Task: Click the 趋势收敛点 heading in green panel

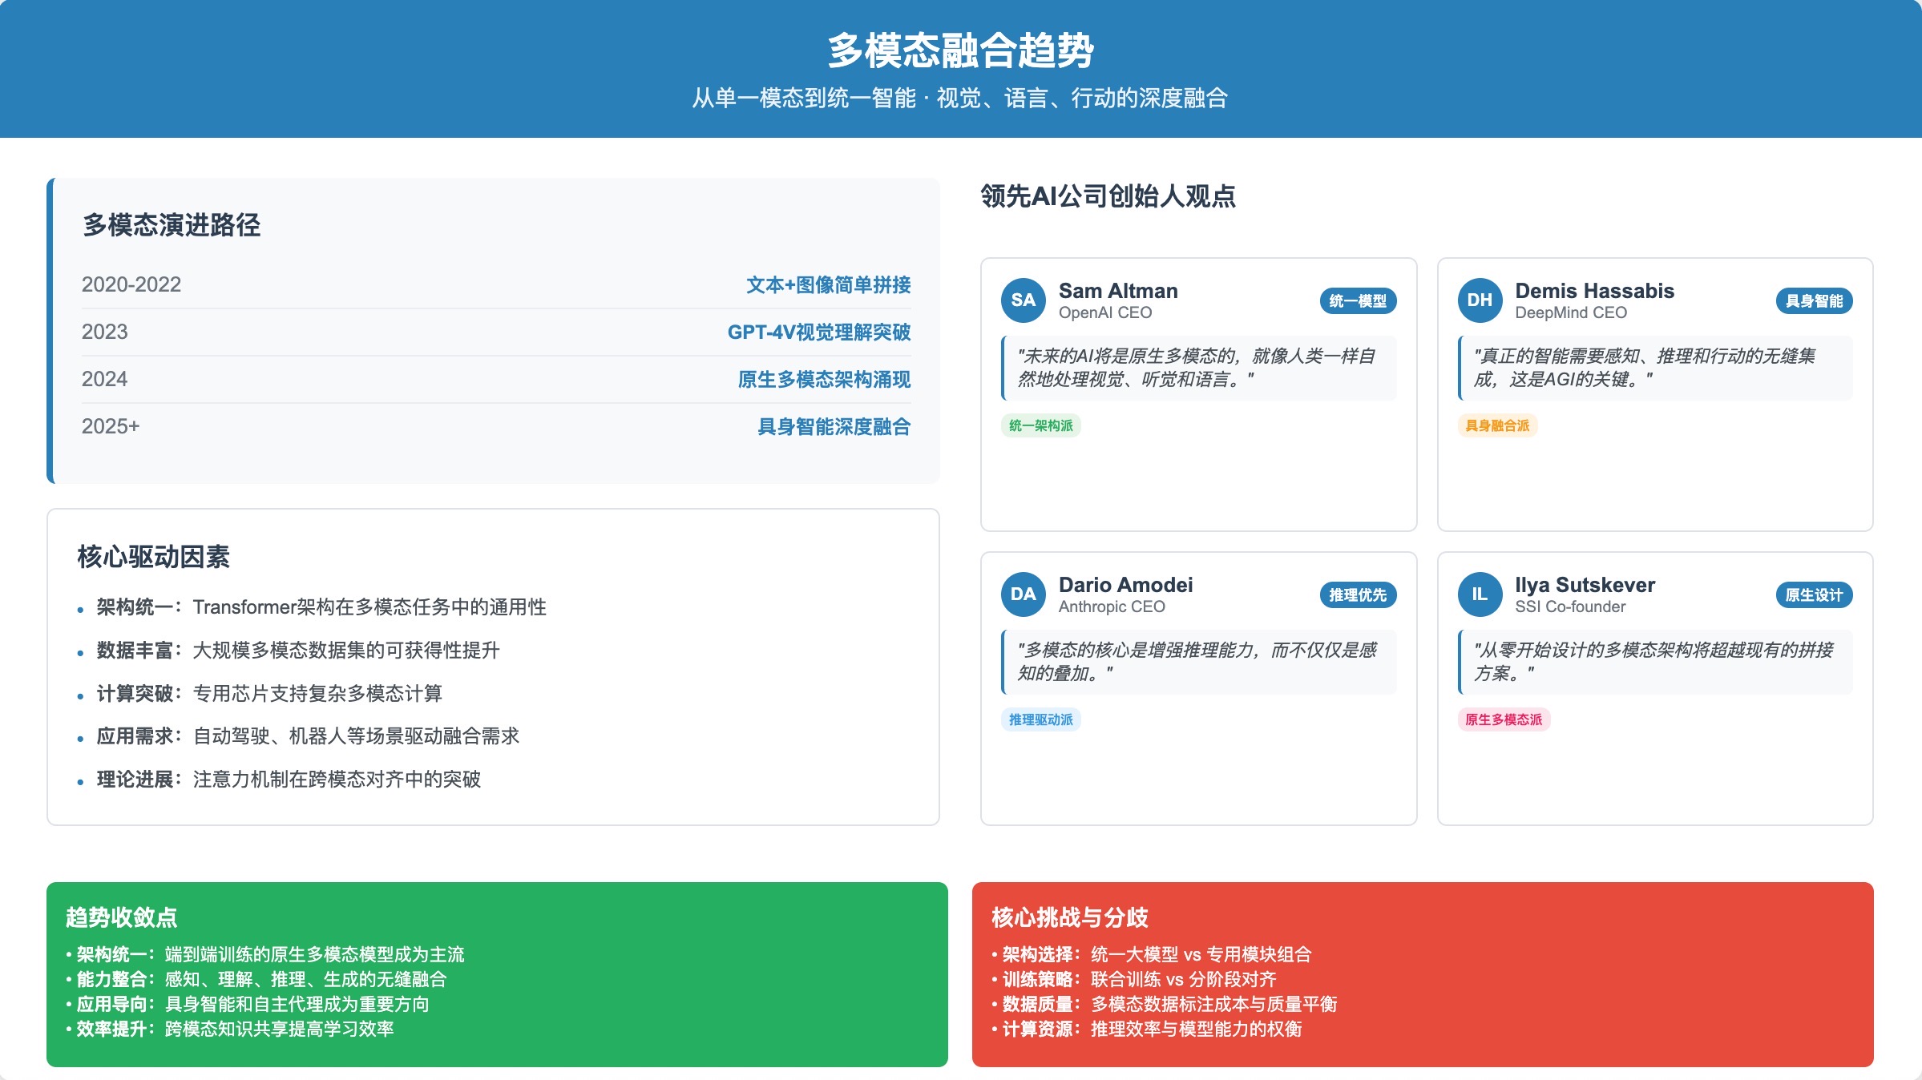Action: (x=122, y=917)
